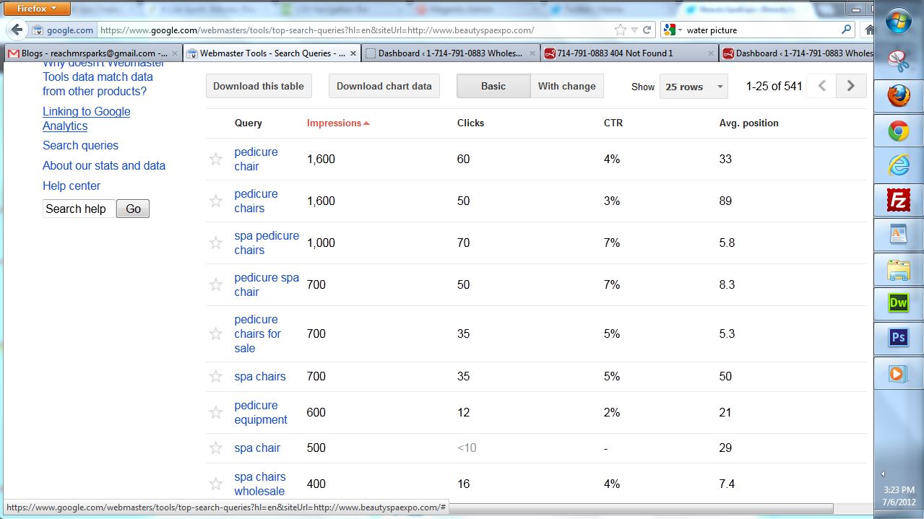Sort by the Query column header

tap(248, 123)
